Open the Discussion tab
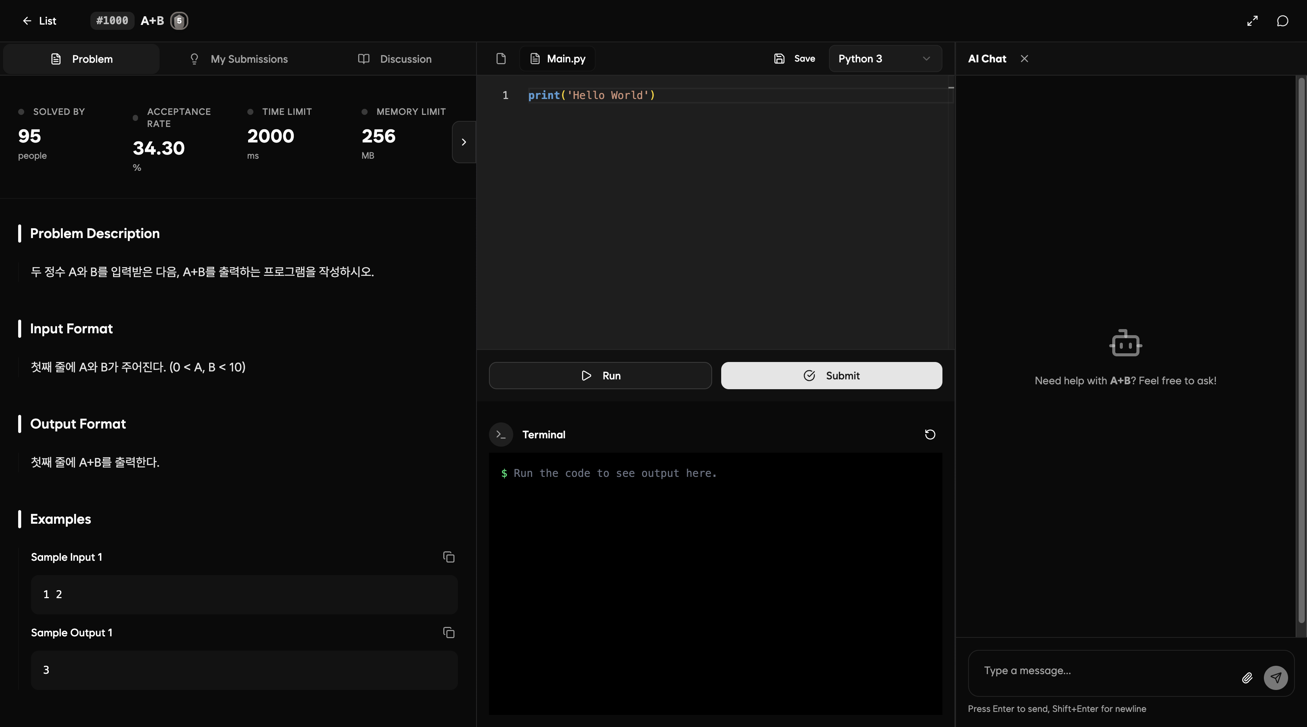1307x727 pixels. (x=395, y=59)
